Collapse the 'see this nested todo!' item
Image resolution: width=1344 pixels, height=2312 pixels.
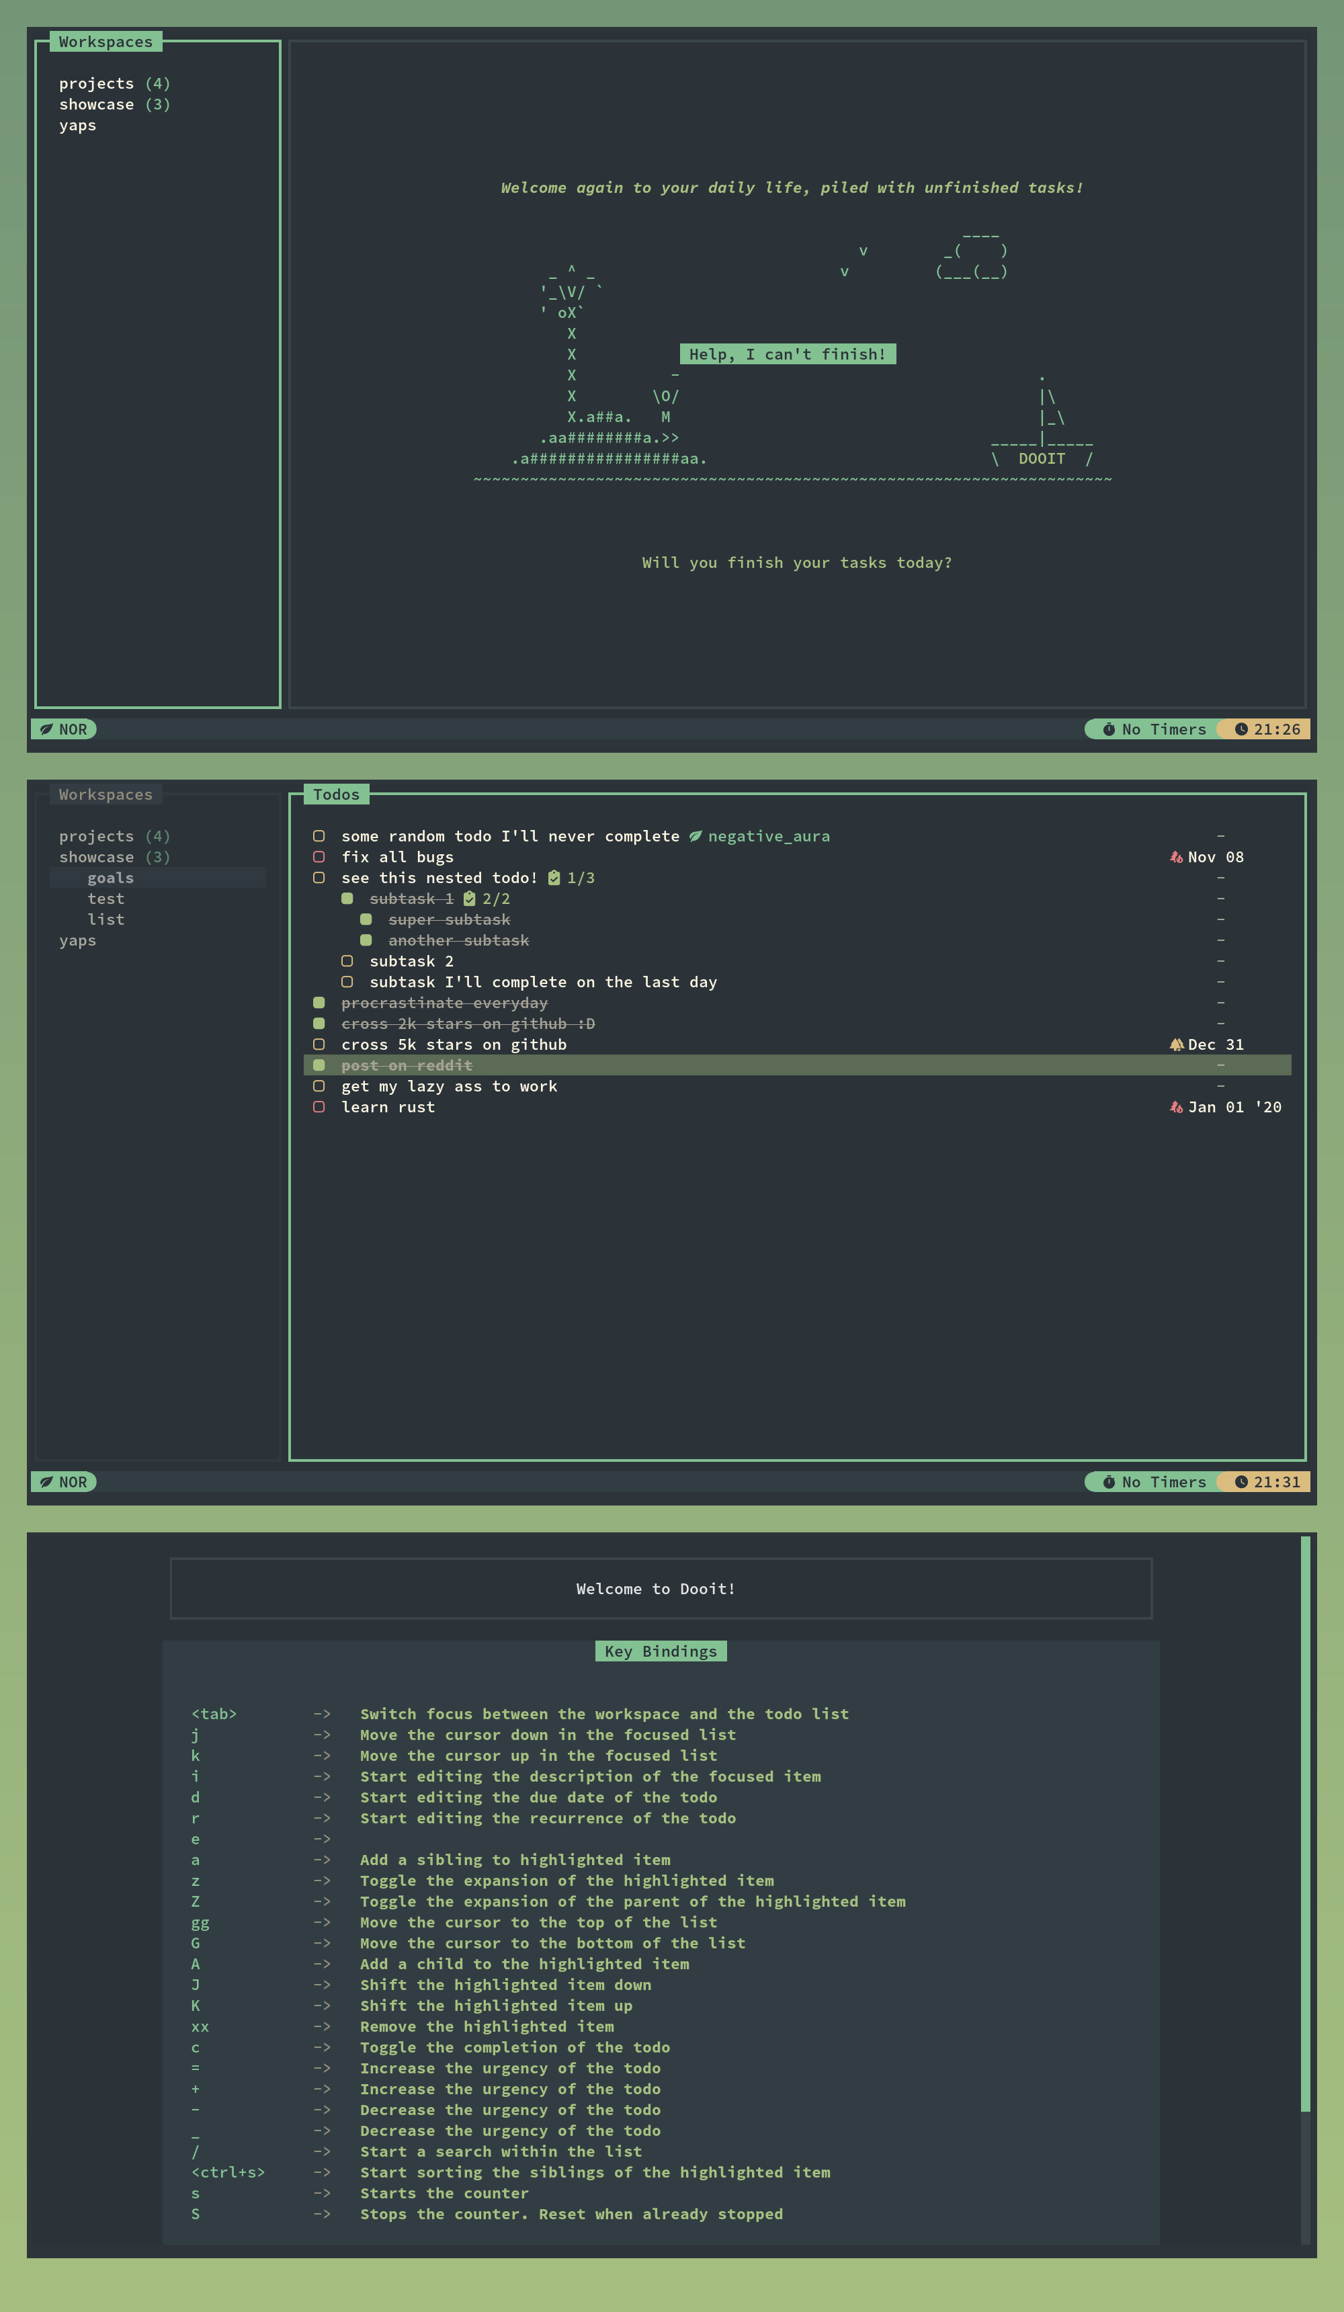point(440,877)
